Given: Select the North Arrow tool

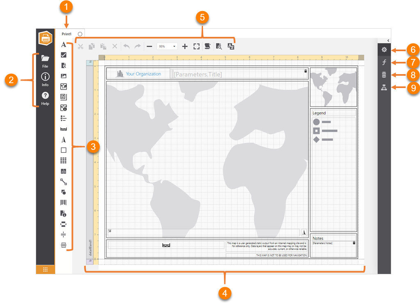Looking at the screenshot, I should [63, 139].
